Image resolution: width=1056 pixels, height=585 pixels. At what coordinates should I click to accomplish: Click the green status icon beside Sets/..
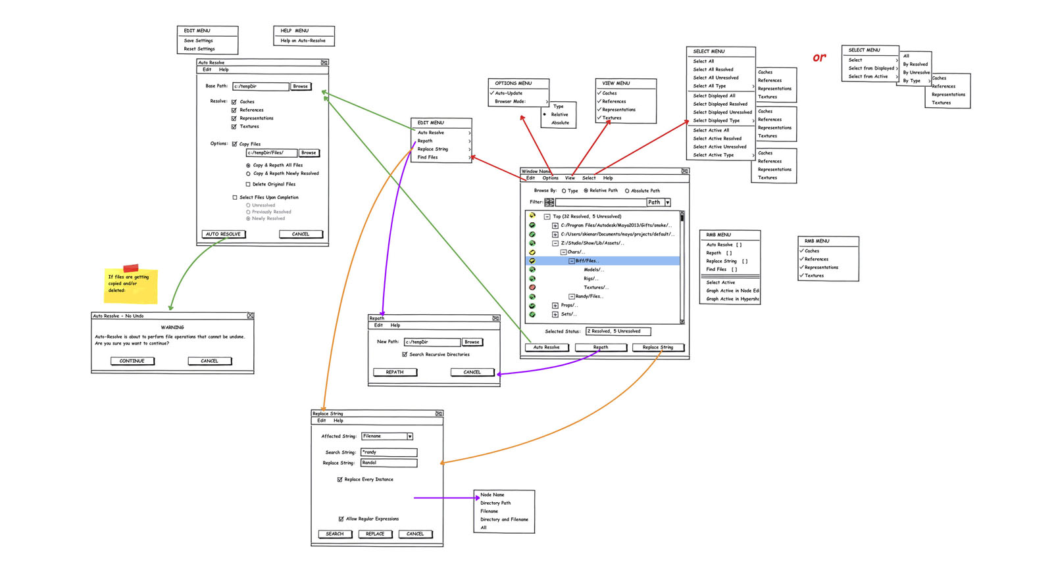(x=532, y=314)
